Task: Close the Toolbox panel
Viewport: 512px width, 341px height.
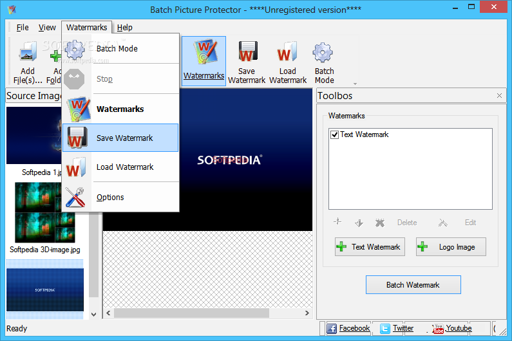Action: pos(499,96)
